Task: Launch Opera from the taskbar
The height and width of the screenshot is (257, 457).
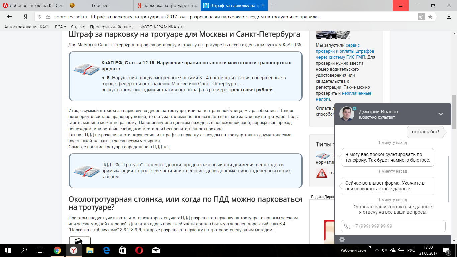Action: [x=139, y=250]
